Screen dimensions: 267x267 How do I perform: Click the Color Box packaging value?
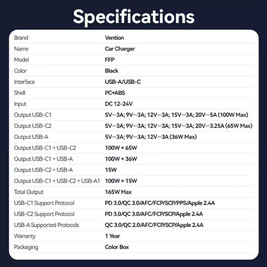point(117,247)
